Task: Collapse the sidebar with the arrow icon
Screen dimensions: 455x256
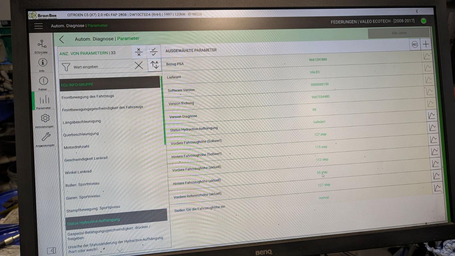Action: [x=51, y=250]
